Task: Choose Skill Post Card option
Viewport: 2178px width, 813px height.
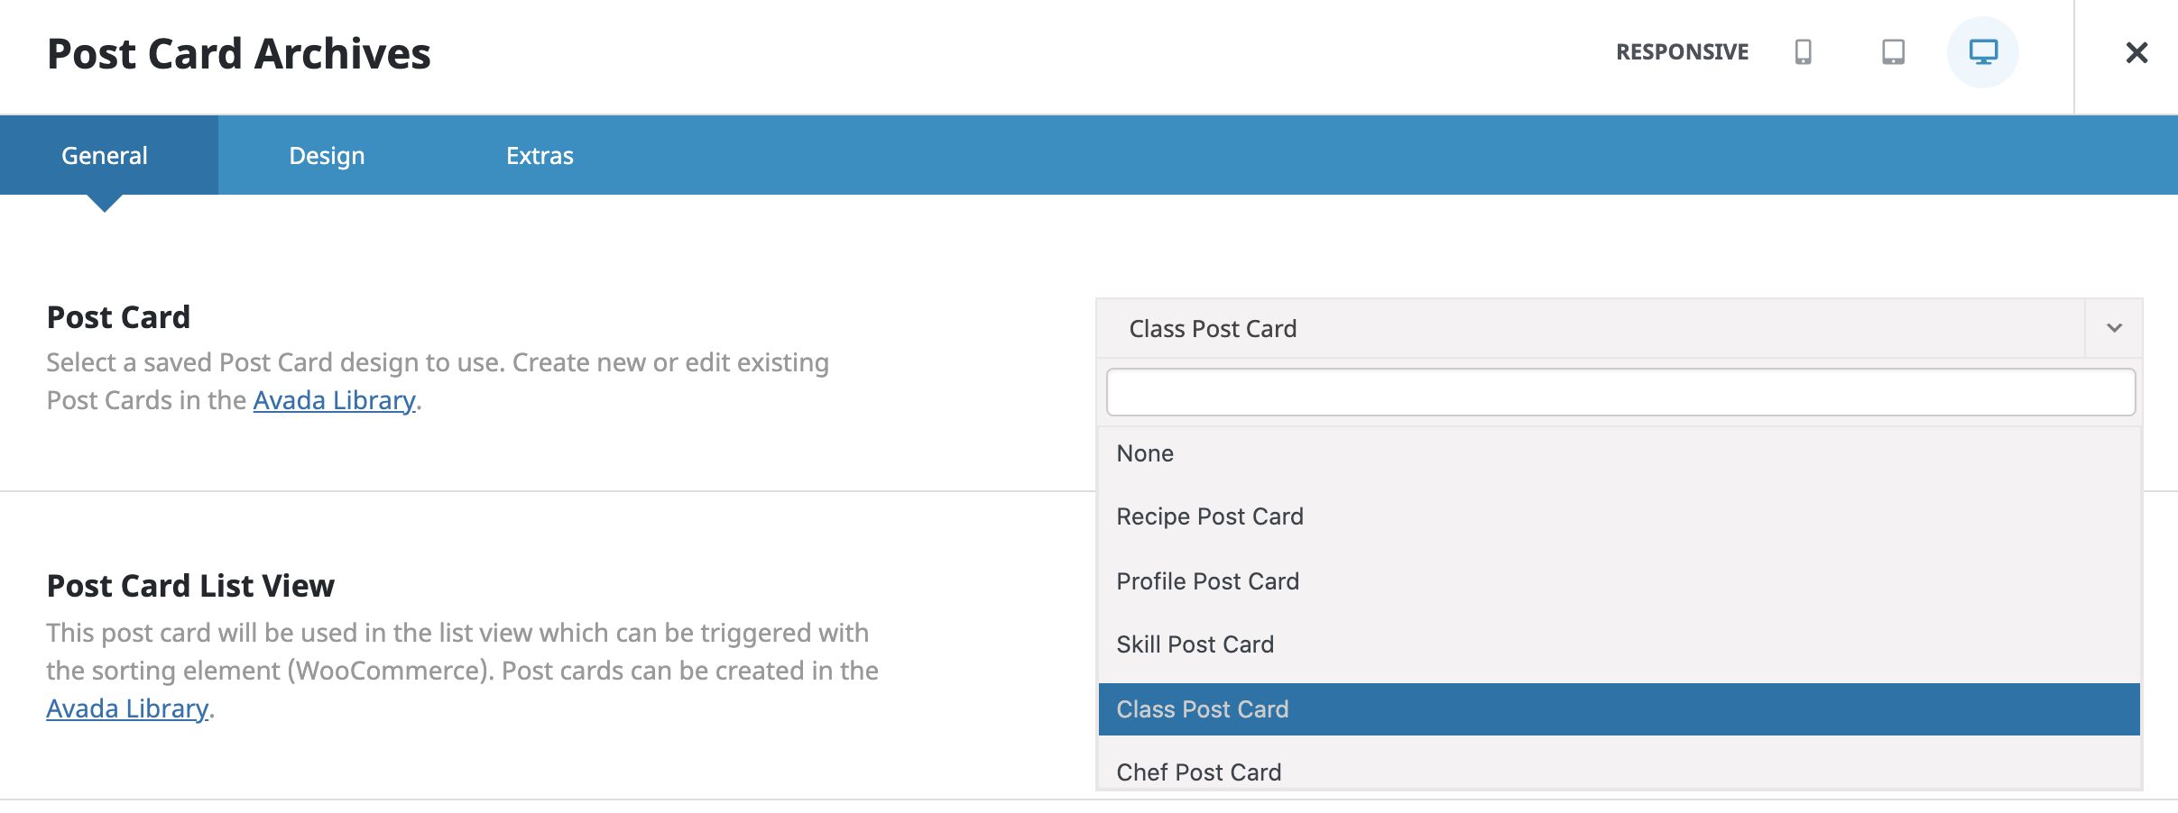Action: 1620,644
